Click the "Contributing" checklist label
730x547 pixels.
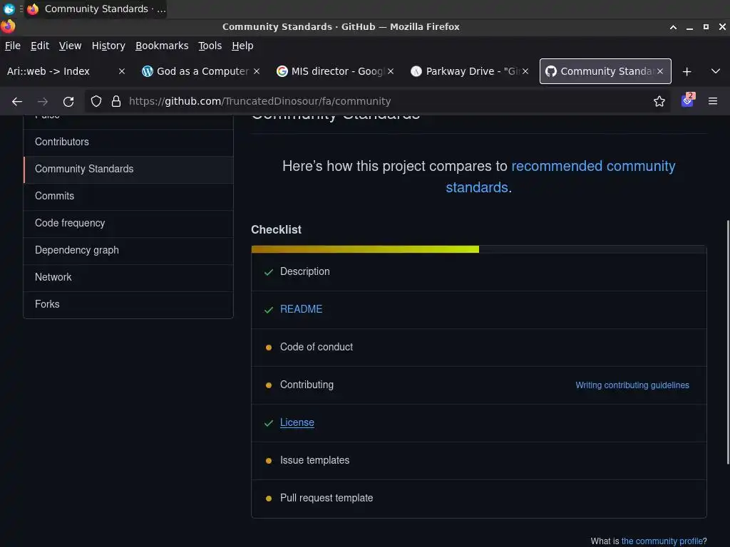307,385
